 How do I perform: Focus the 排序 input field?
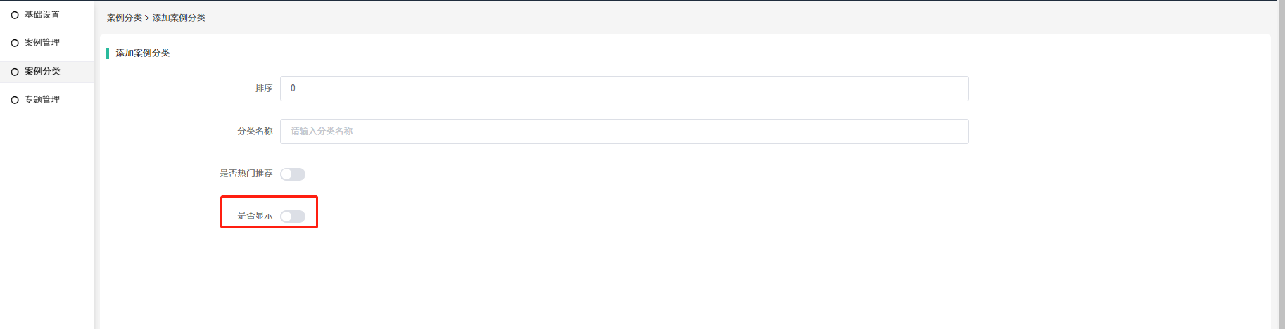click(623, 89)
